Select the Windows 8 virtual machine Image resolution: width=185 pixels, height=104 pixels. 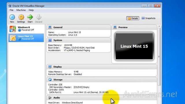[26, 29]
